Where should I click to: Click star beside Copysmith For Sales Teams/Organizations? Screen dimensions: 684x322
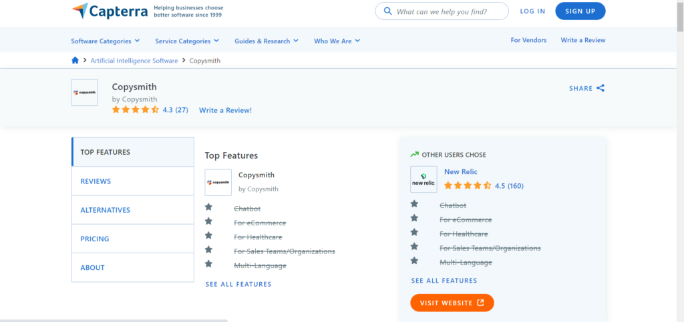point(208,250)
